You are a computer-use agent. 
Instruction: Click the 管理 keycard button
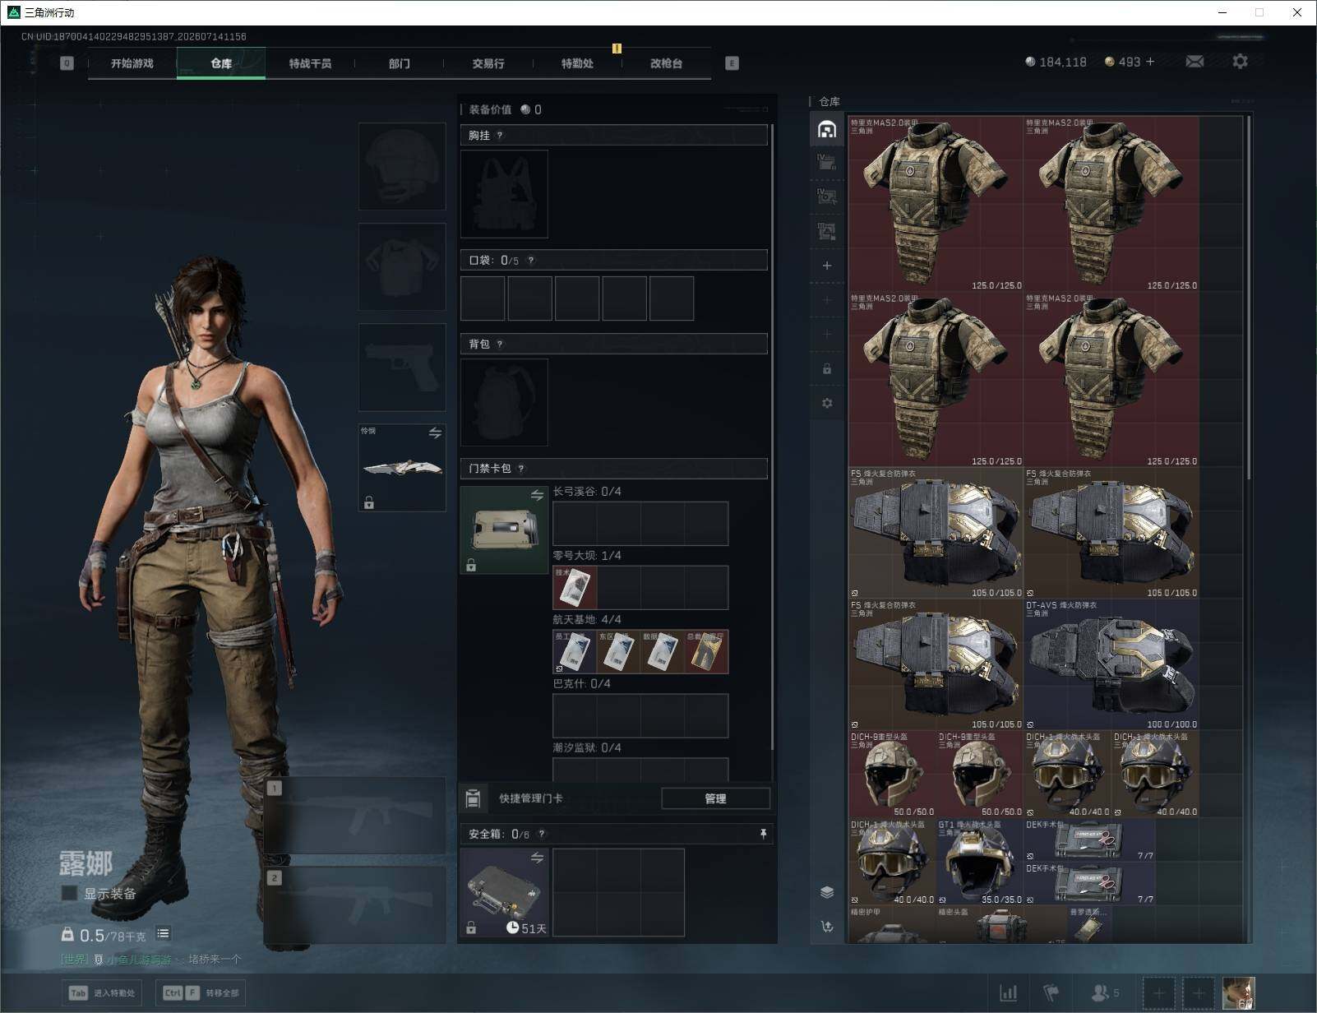[x=715, y=798]
